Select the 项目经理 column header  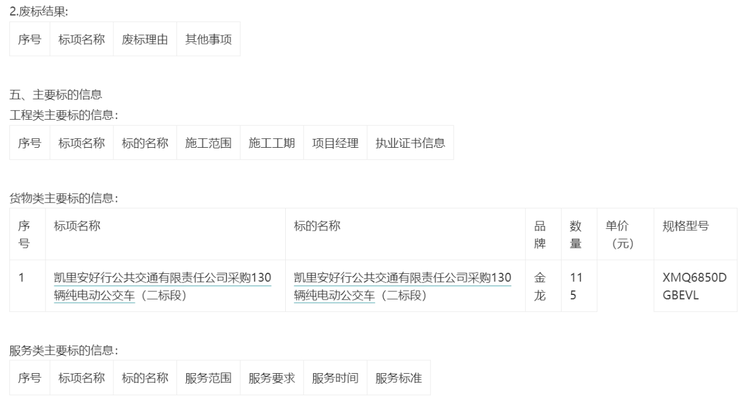(335, 143)
